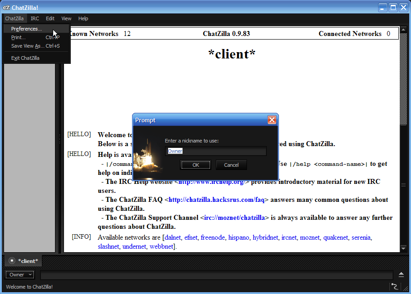Click the chat message input box
411x294 pixels.
[x=216, y=275]
